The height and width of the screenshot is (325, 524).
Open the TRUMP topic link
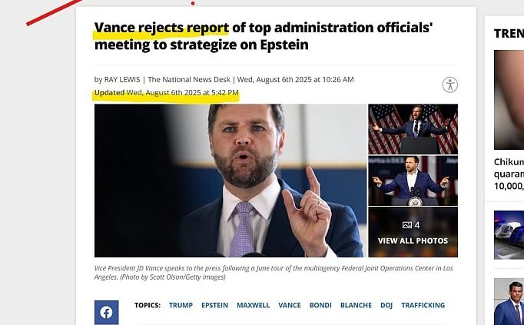[181, 305]
